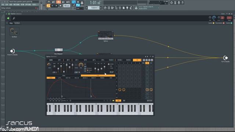Select the To FL Studio output node
Viewport: 235px width, 132px height.
pyautogui.click(x=225, y=58)
